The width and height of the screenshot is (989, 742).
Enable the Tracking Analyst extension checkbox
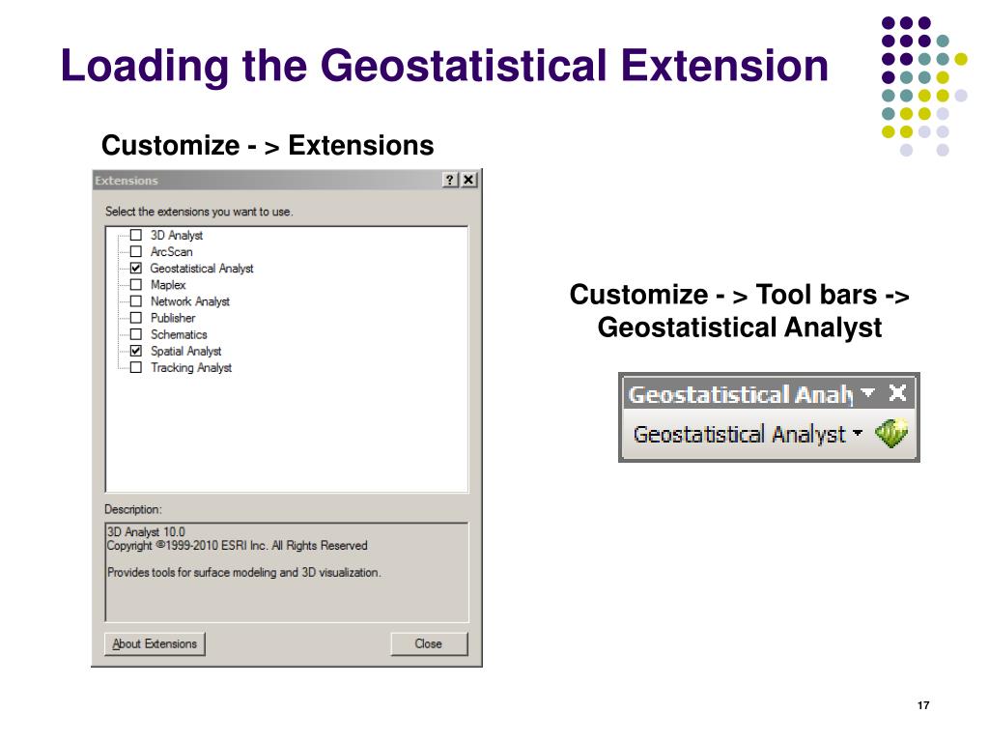click(x=135, y=367)
